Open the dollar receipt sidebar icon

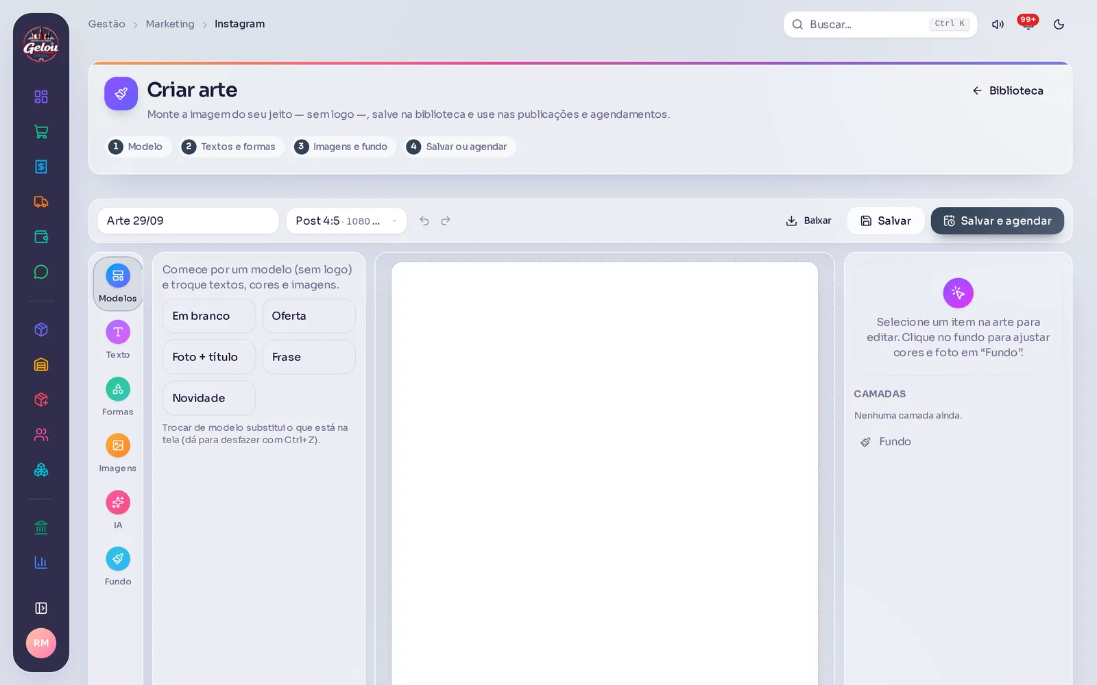[x=41, y=166]
